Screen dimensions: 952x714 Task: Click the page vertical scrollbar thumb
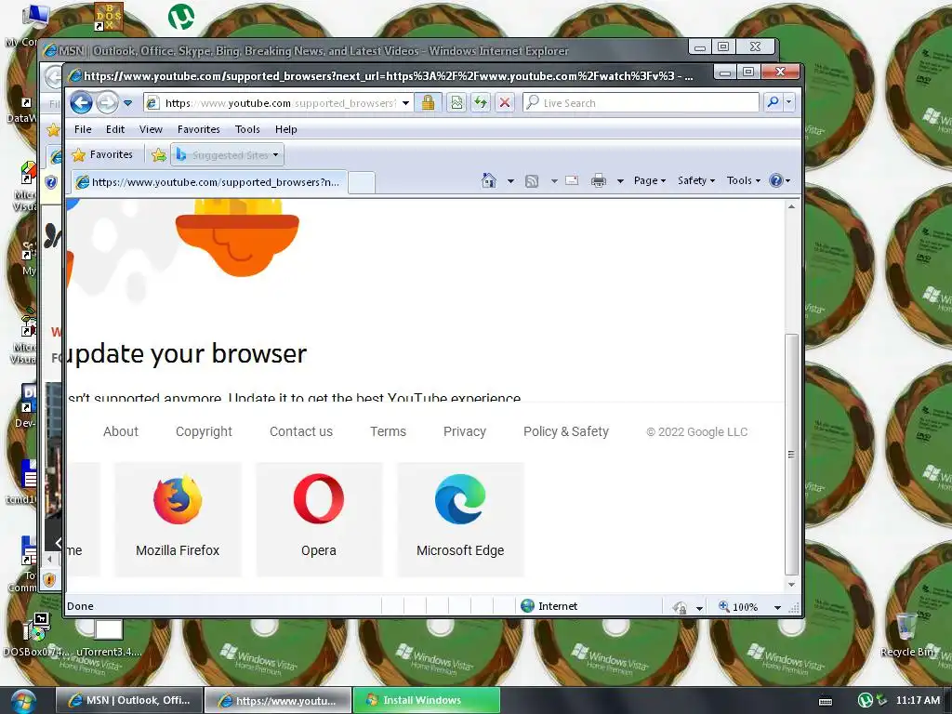click(791, 454)
